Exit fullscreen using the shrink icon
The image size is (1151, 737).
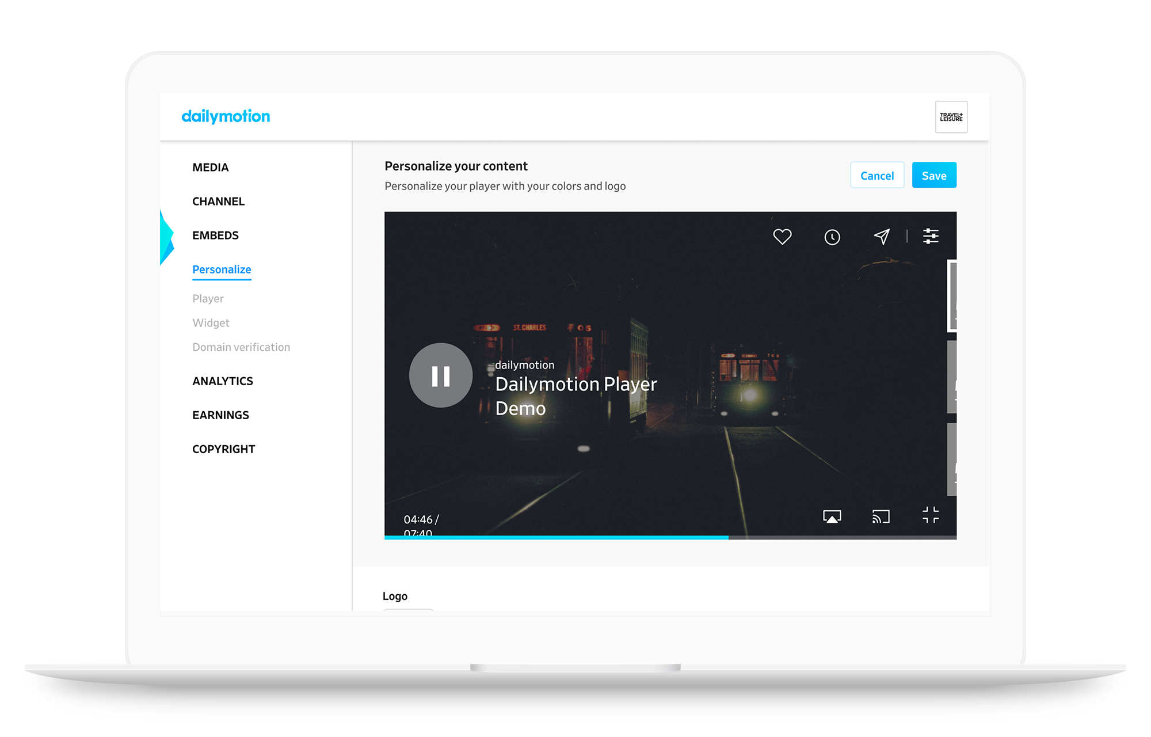point(930,515)
